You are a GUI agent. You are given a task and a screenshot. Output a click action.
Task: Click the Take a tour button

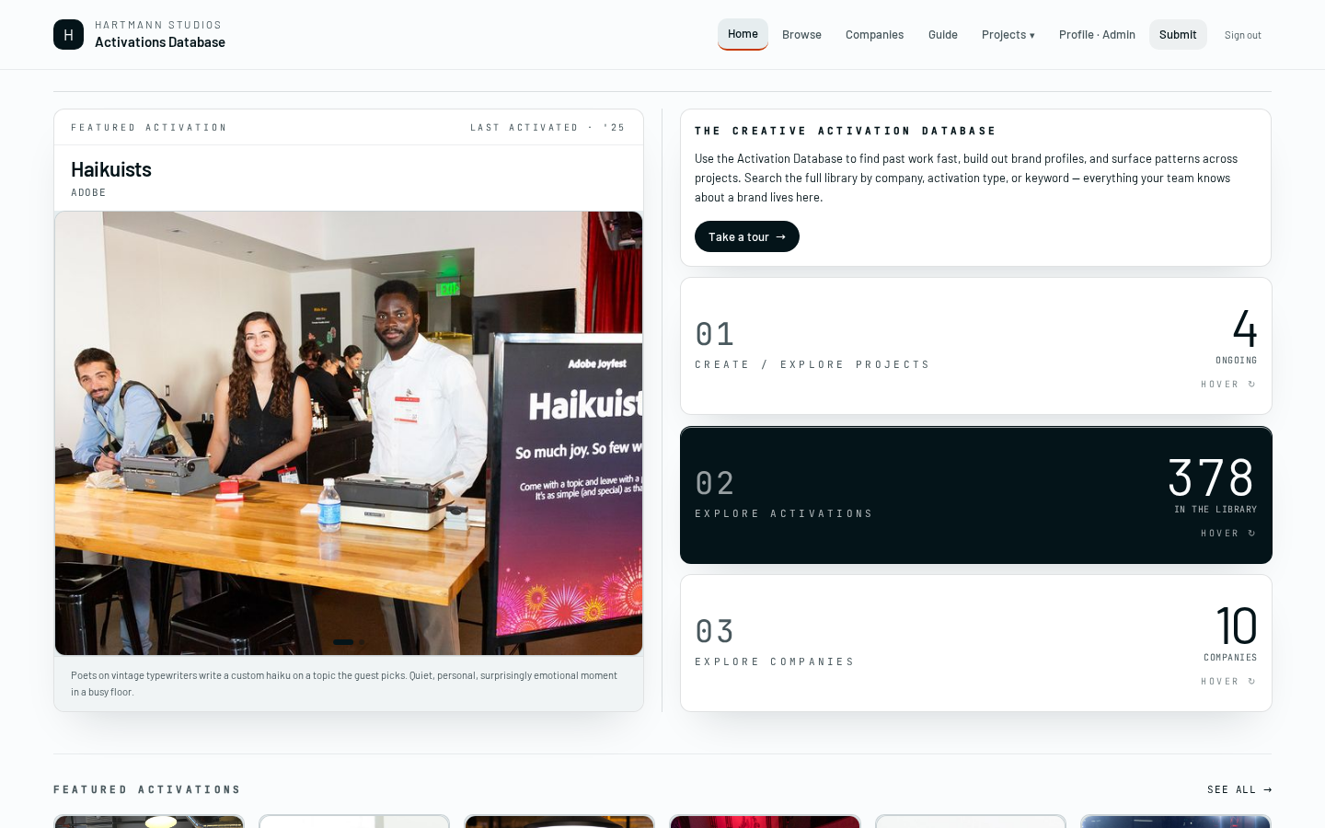[746, 236]
